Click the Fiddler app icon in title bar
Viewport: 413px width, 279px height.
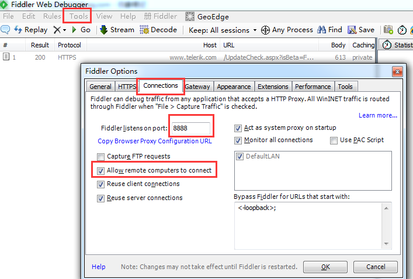(x=4, y=4)
